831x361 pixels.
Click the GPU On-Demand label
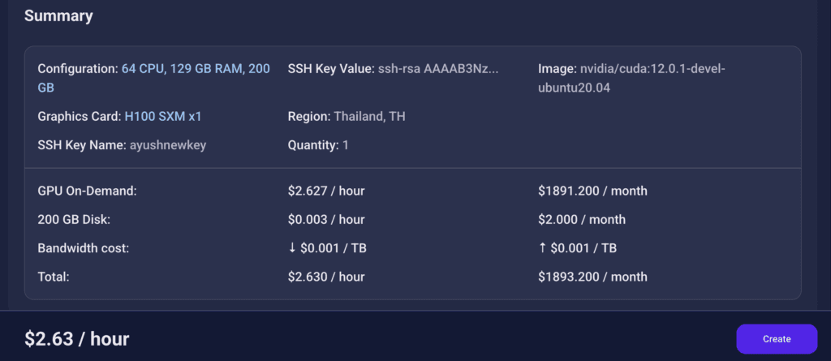(x=87, y=191)
